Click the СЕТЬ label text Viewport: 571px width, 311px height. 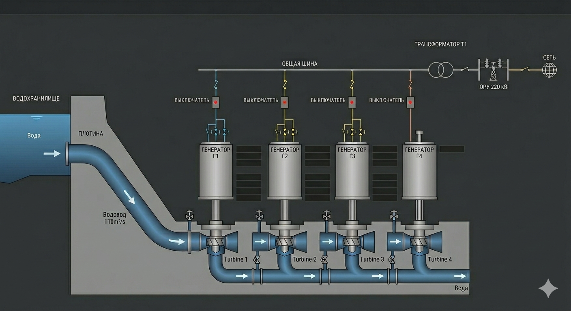point(550,58)
